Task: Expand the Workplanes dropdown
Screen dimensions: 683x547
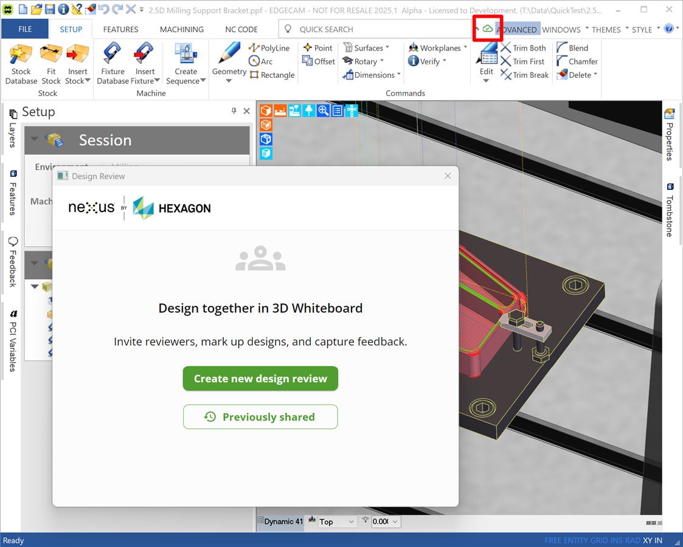Action: (x=466, y=47)
